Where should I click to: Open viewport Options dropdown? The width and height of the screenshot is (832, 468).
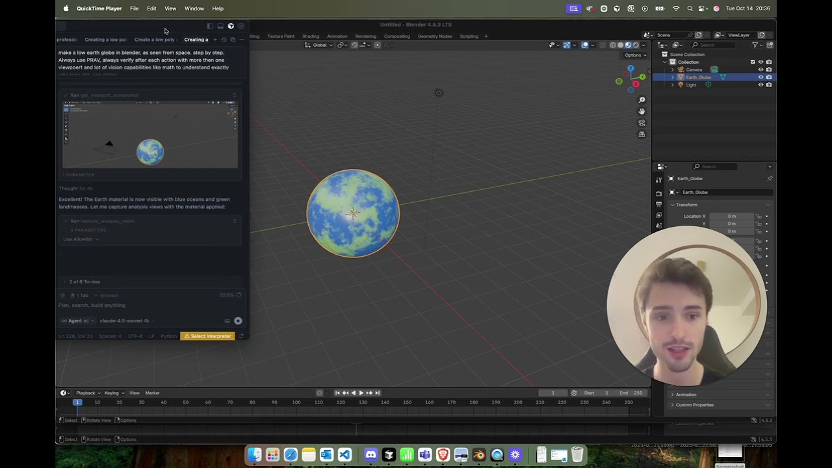[634, 55]
